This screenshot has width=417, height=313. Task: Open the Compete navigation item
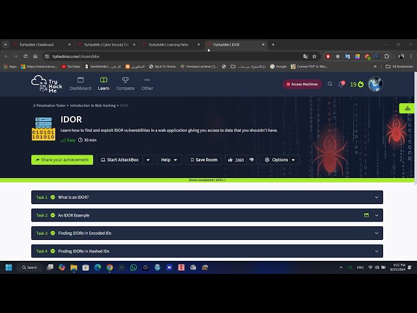pyautogui.click(x=125, y=84)
